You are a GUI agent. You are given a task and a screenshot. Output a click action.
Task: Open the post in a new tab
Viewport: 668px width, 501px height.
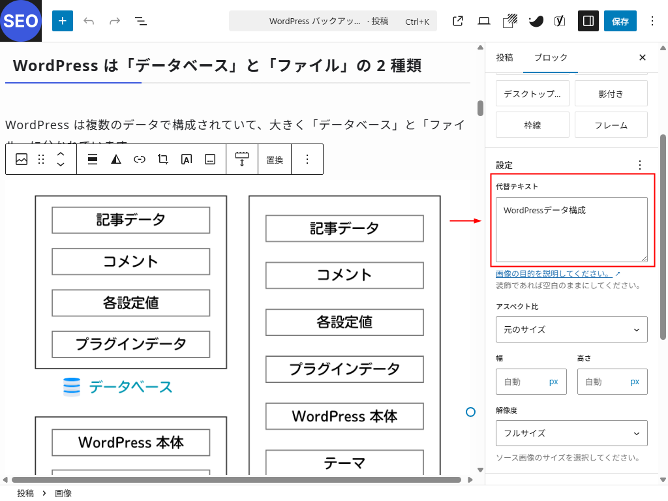click(458, 21)
